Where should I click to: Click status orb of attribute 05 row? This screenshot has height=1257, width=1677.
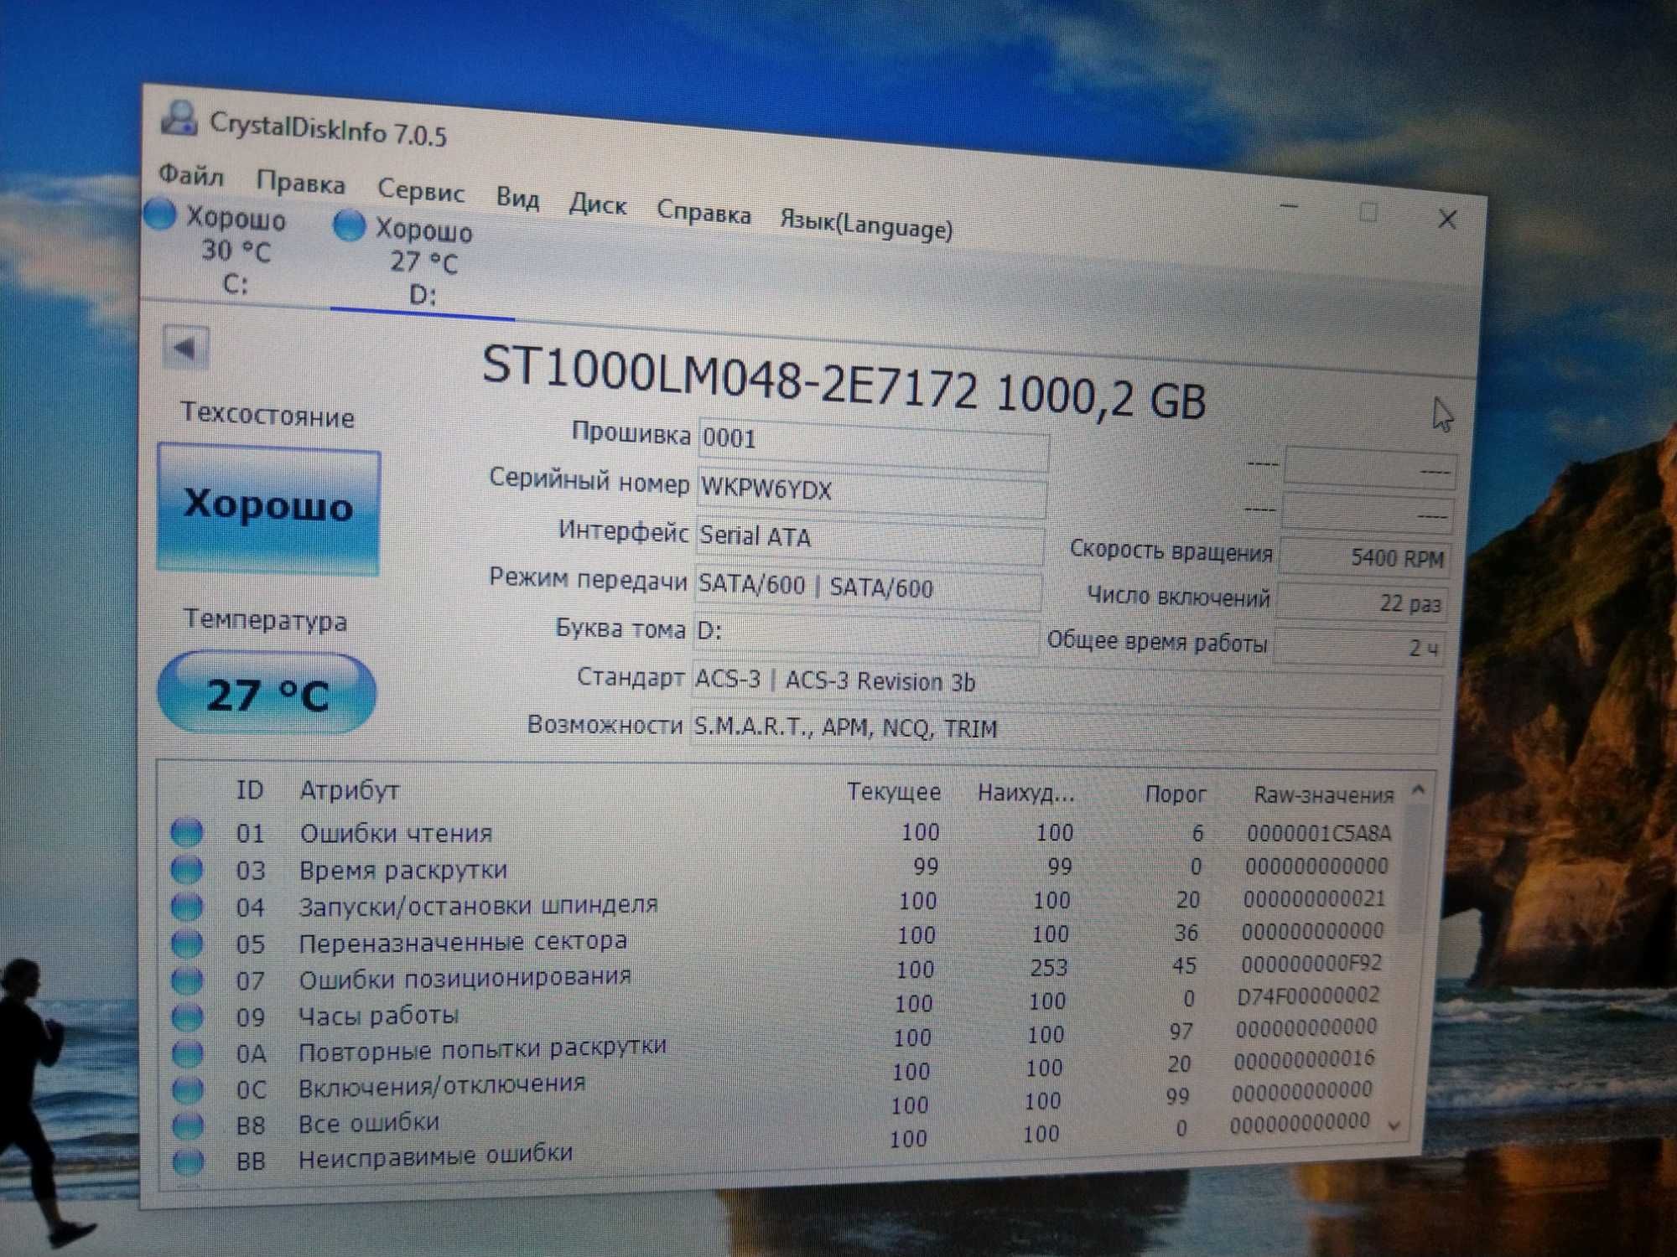click(x=187, y=943)
